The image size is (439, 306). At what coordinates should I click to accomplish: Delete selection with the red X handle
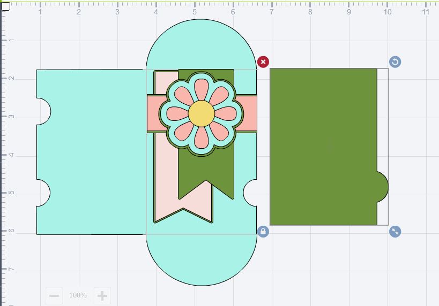[263, 62]
